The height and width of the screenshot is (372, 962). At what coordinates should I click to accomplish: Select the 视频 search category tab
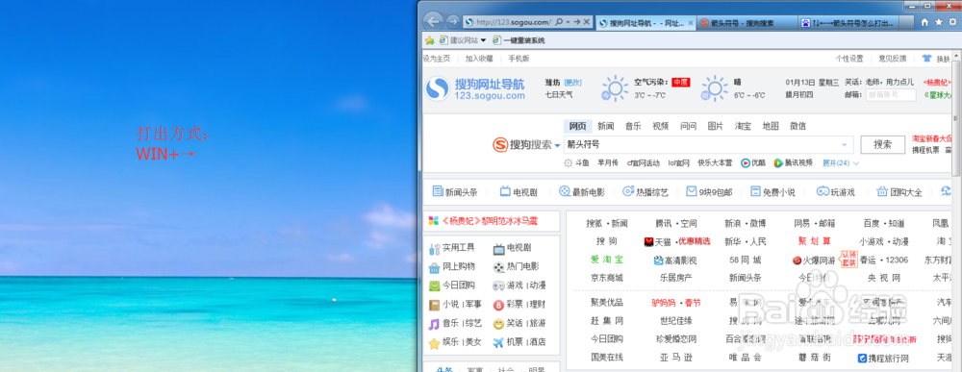[x=661, y=126]
